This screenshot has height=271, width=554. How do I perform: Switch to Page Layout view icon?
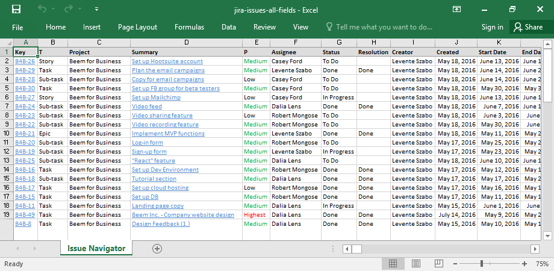[x=416, y=264]
